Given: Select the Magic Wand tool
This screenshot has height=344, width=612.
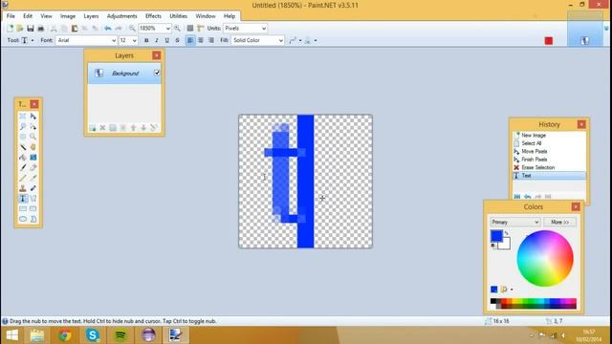Looking at the screenshot, I should click(23, 147).
